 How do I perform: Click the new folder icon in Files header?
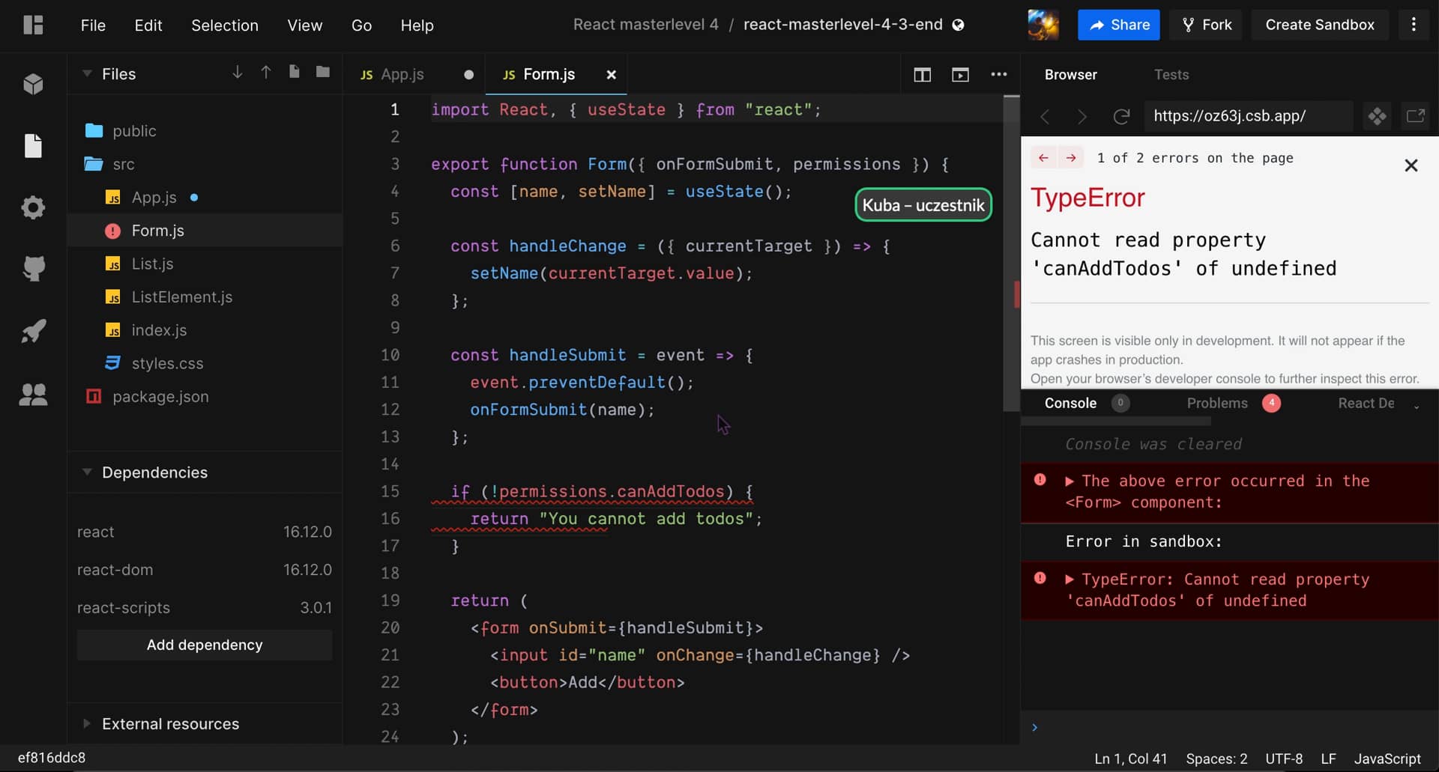click(x=323, y=72)
